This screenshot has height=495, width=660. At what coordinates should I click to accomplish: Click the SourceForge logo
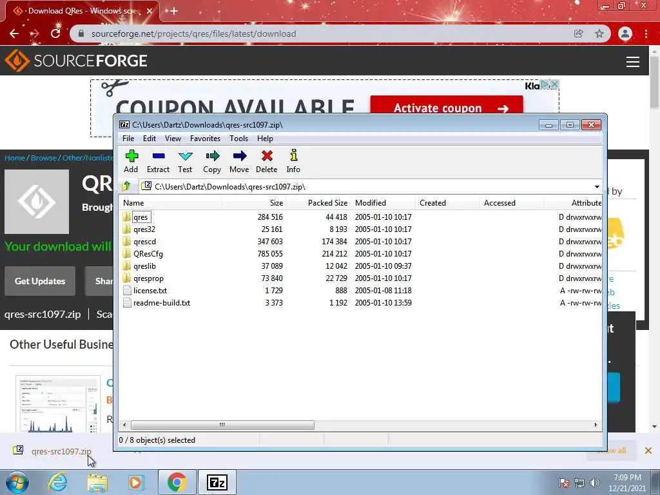coord(76,61)
